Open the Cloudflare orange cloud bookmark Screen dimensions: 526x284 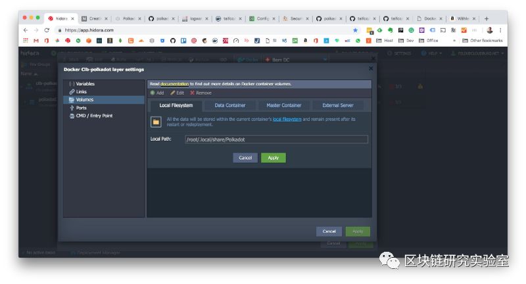click(x=141, y=41)
